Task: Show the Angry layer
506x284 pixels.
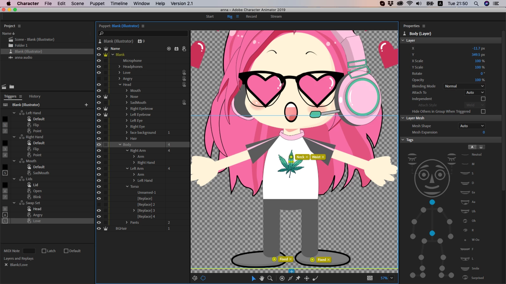Action: 99,79
